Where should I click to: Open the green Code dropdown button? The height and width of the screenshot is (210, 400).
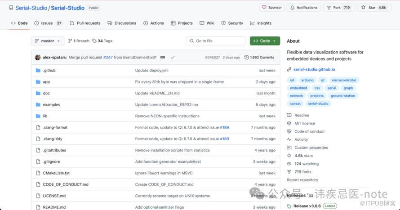point(265,41)
